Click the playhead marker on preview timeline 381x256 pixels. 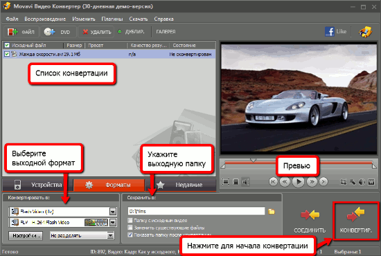pos(253,161)
